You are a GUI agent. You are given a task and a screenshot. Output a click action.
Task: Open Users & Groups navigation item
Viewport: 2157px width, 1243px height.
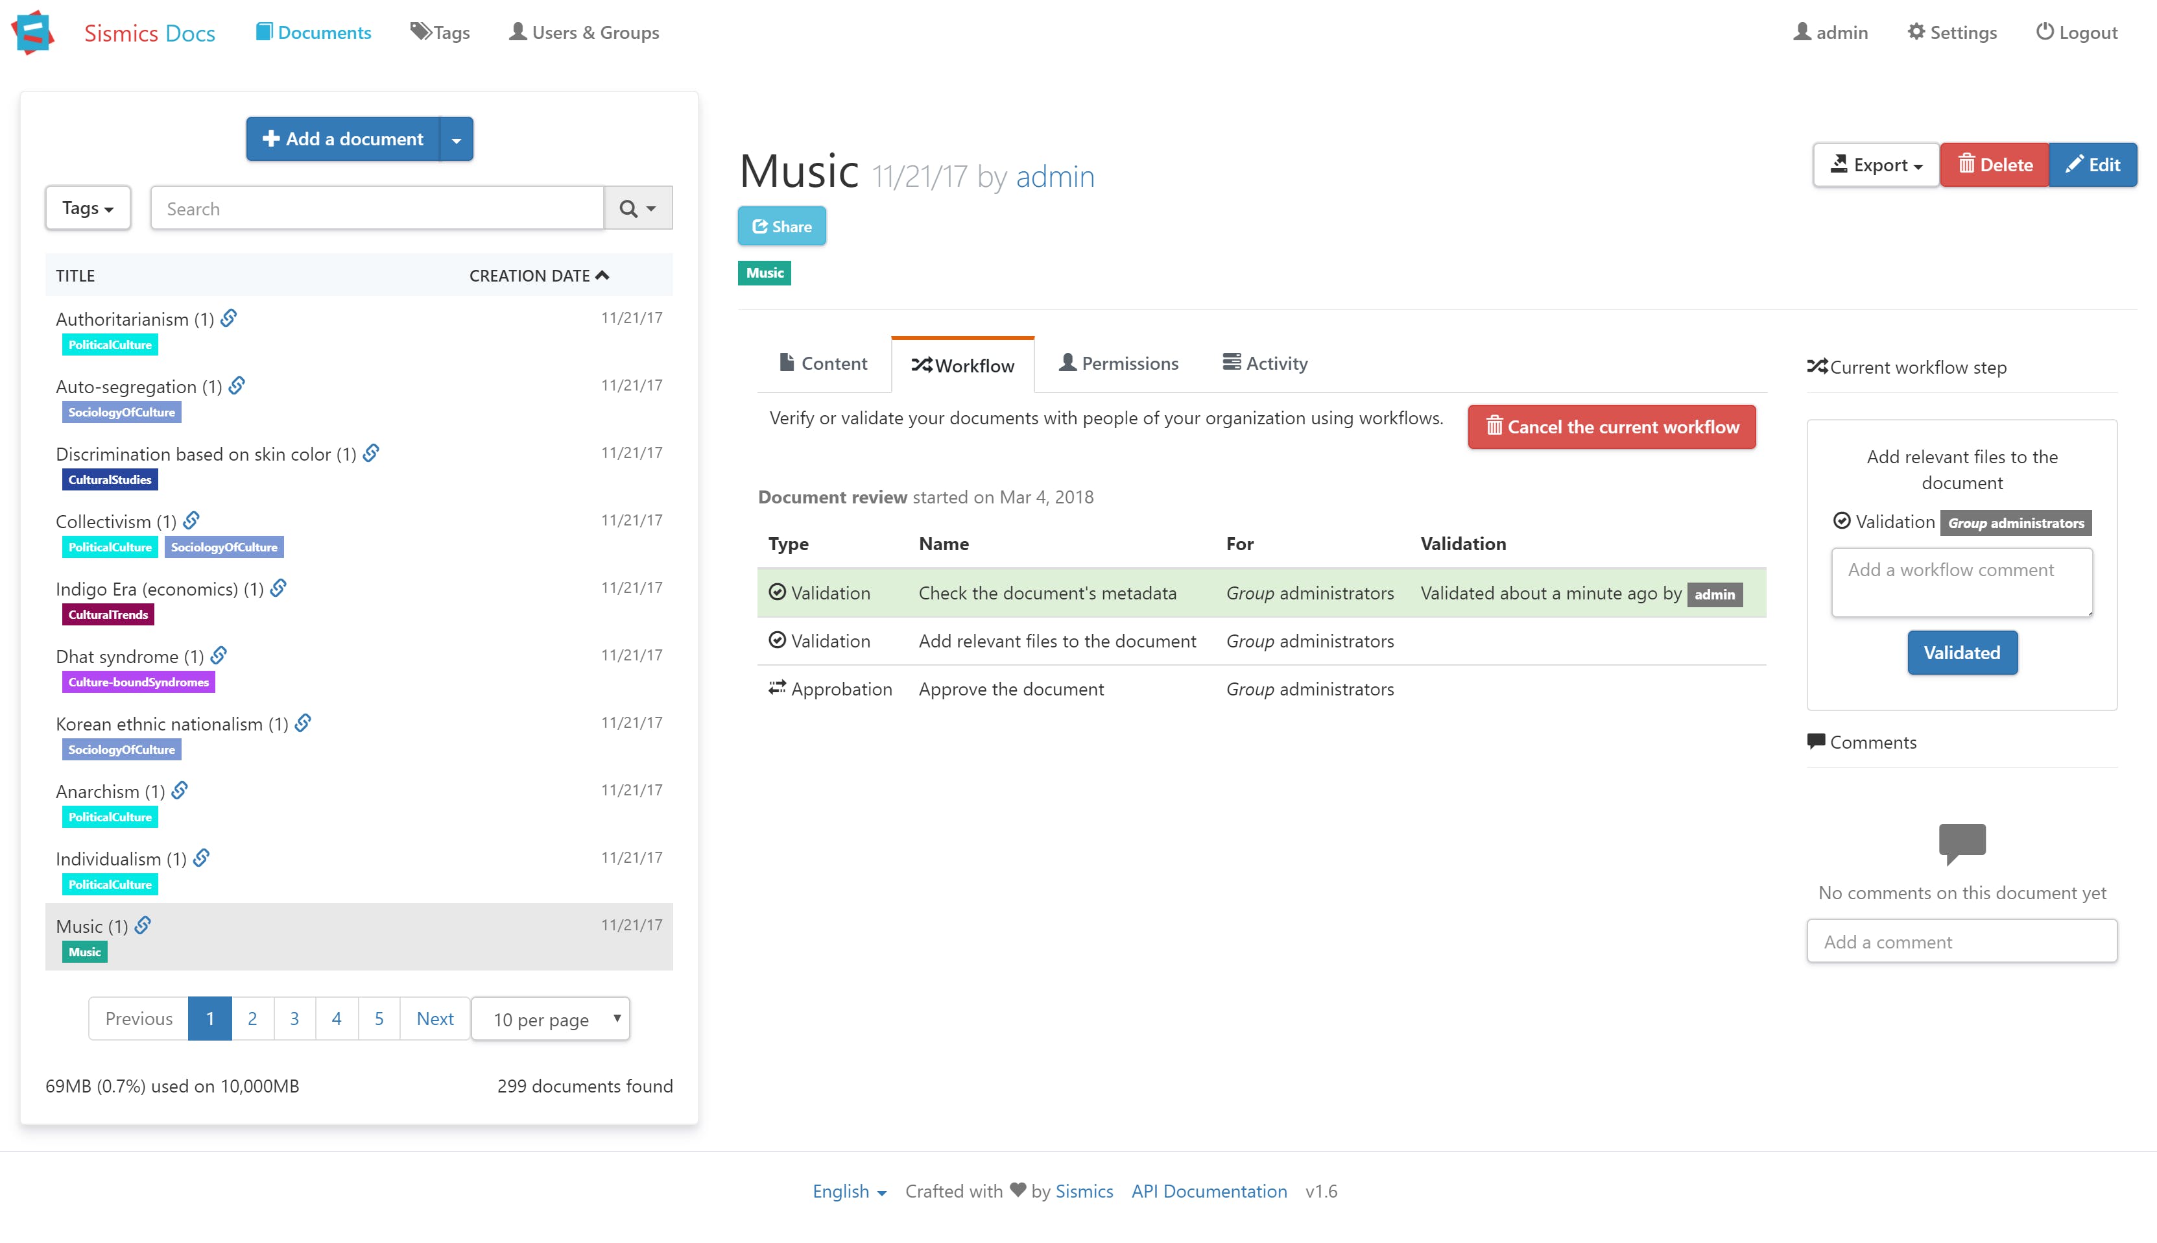coord(584,32)
